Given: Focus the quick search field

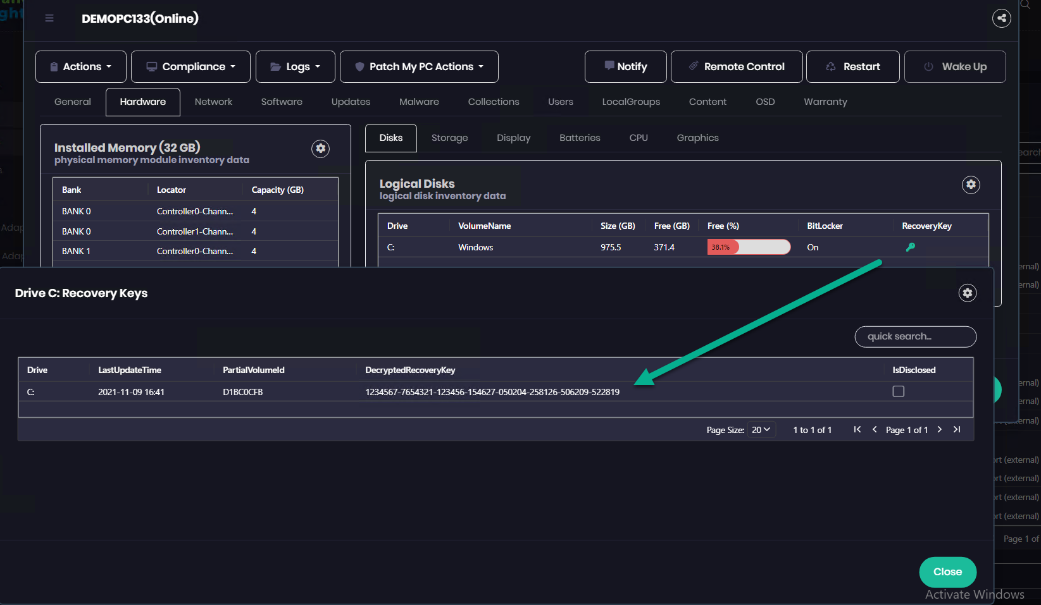Looking at the screenshot, I should [915, 337].
